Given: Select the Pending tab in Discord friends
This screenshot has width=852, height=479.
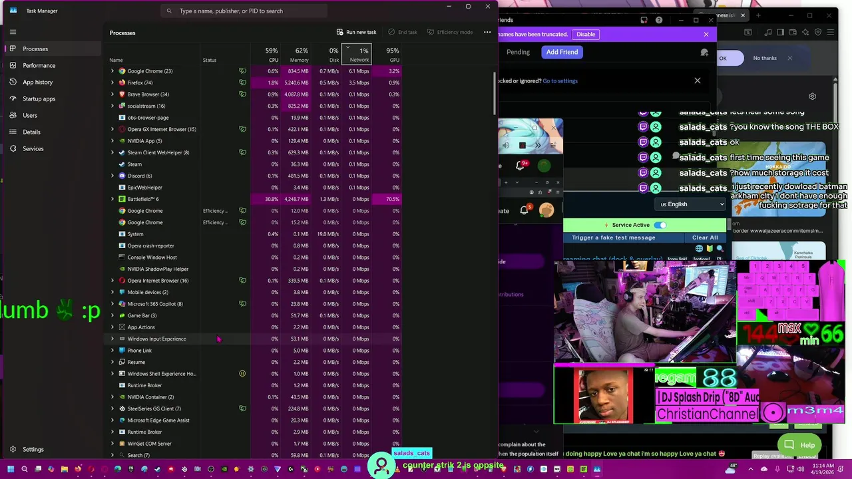Looking at the screenshot, I should point(518,52).
